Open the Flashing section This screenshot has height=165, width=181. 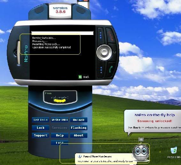[x=79, y=127]
